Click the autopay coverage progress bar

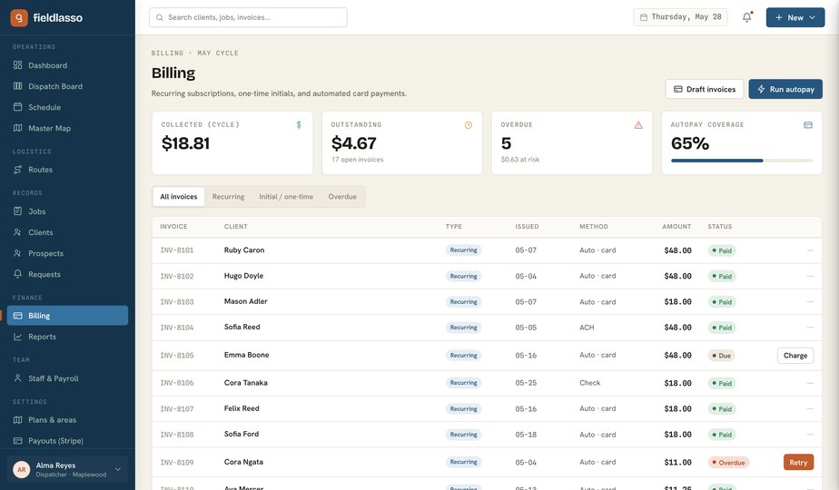742,161
